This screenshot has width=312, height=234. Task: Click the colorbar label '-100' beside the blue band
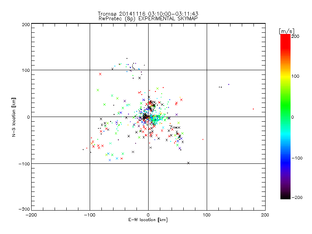coord(297,158)
